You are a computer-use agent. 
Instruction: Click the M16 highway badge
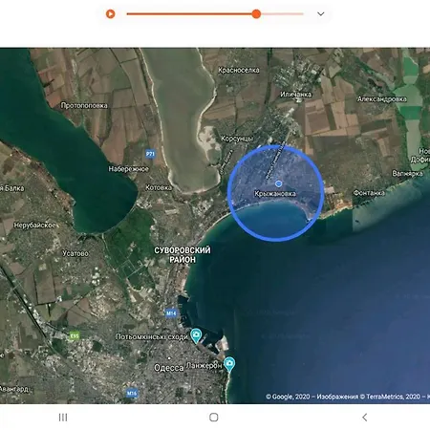(x=132, y=394)
